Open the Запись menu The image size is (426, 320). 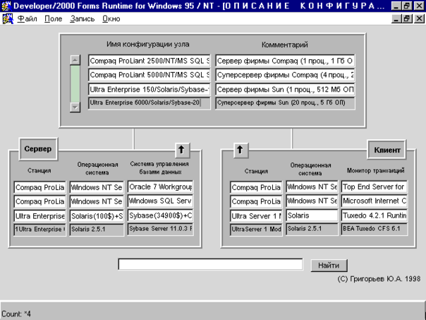tap(82, 19)
